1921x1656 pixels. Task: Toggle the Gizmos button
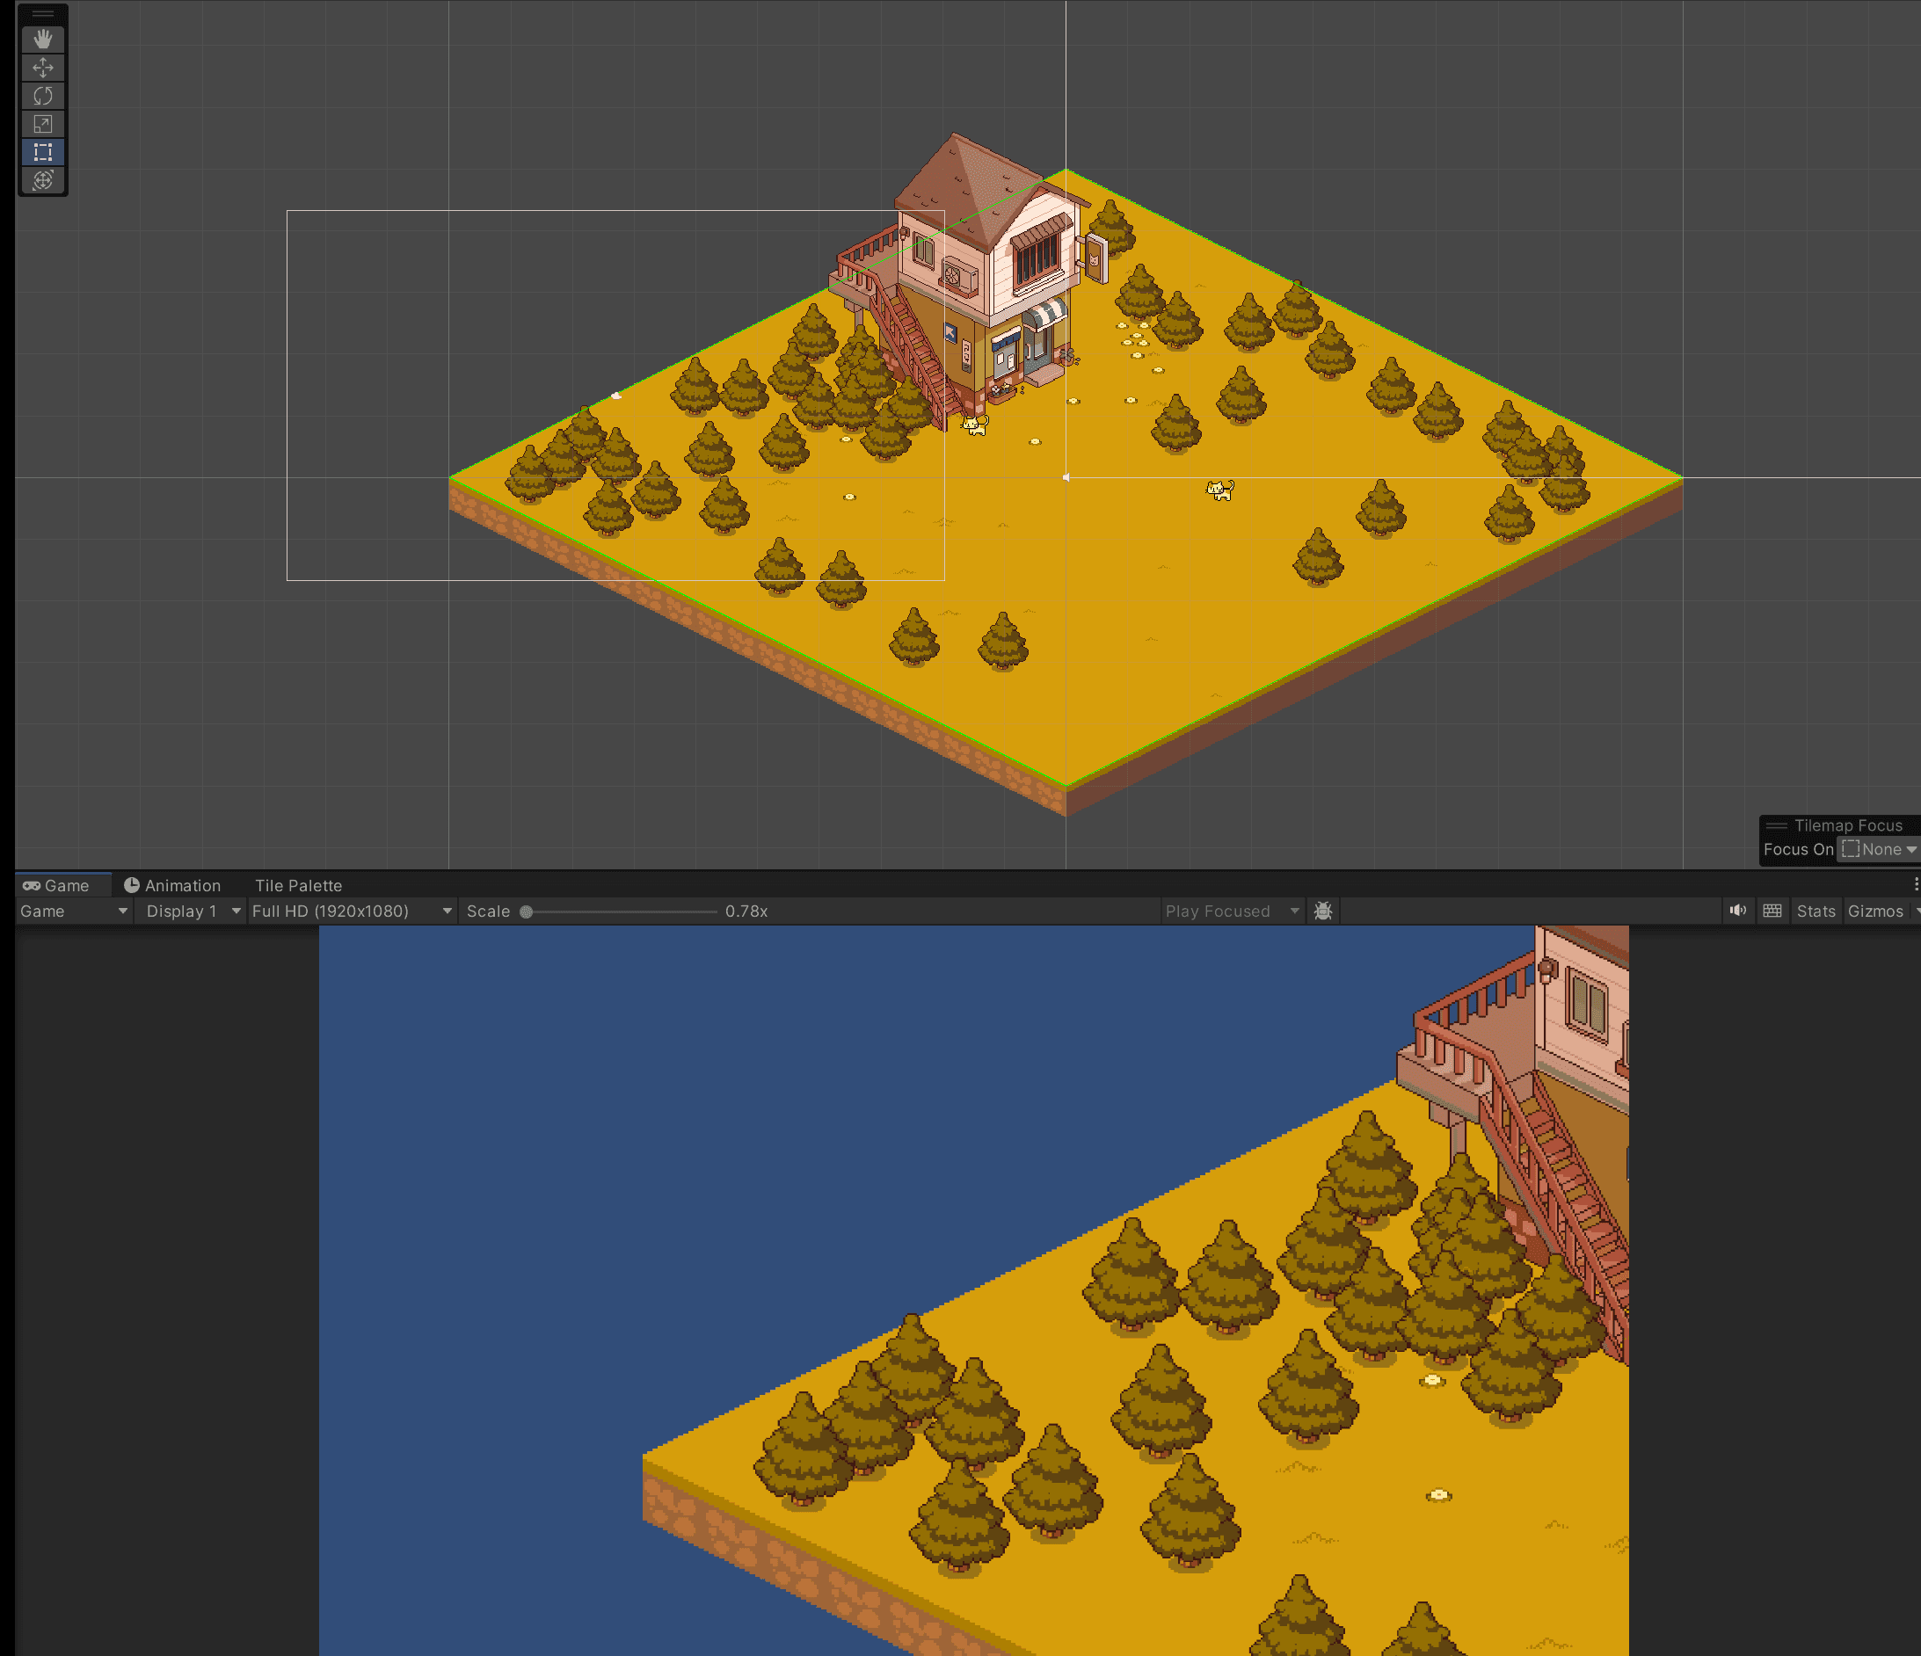[x=1874, y=911]
